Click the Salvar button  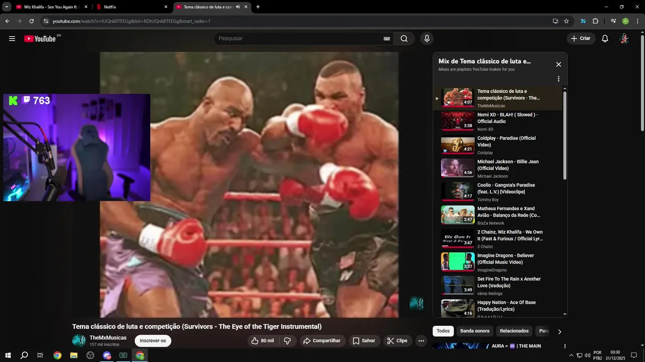coord(364,341)
